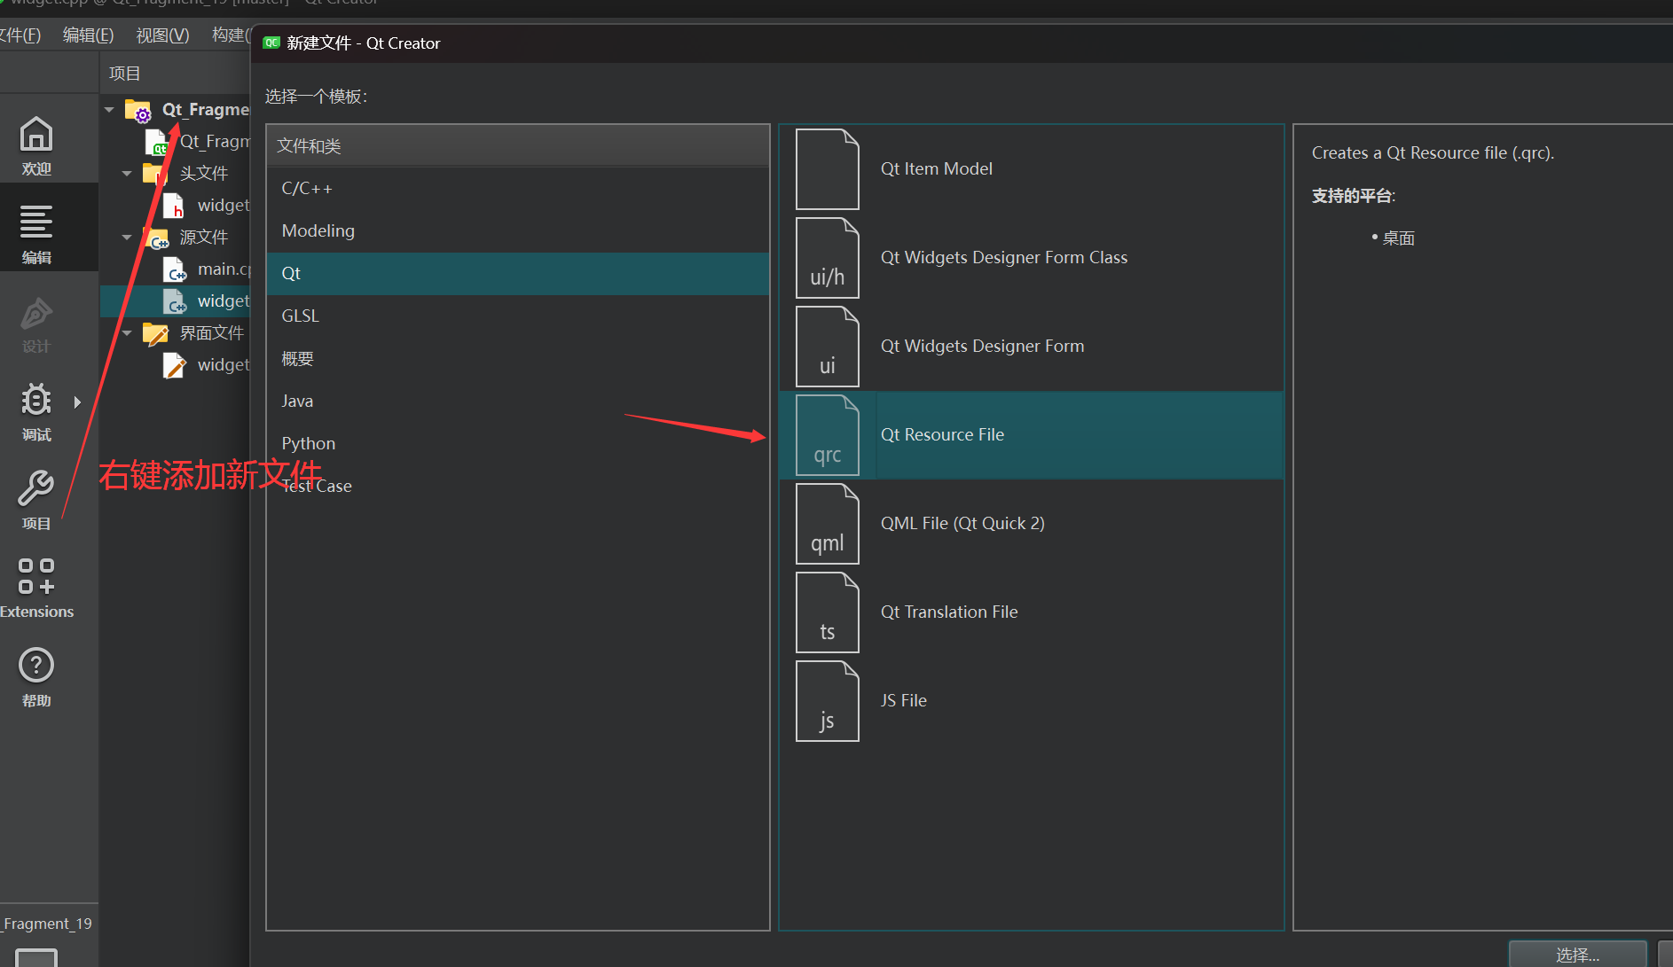Click the Fragment_19 kit selector label
Screen dimensions: 1673x967
(x=47, y=924)
